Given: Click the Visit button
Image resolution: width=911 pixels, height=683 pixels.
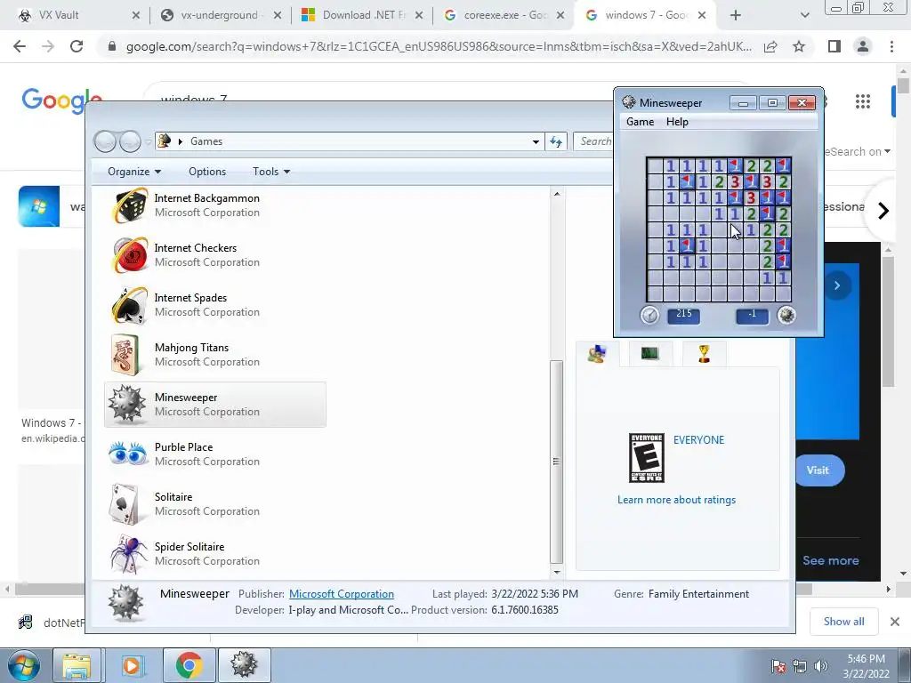Looking at the screenshot, I should tap(819, 470).
